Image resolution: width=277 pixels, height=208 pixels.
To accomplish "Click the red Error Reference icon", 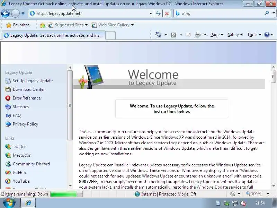I will [x=8, y=98].
